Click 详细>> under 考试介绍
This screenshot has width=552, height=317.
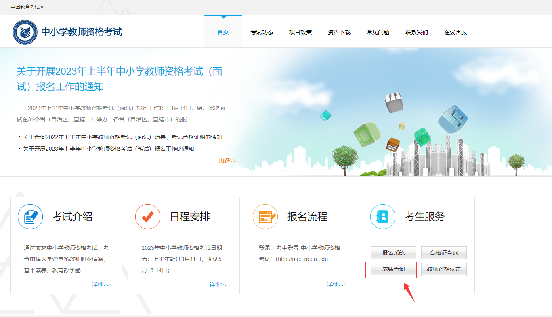(x=101, y=284)
